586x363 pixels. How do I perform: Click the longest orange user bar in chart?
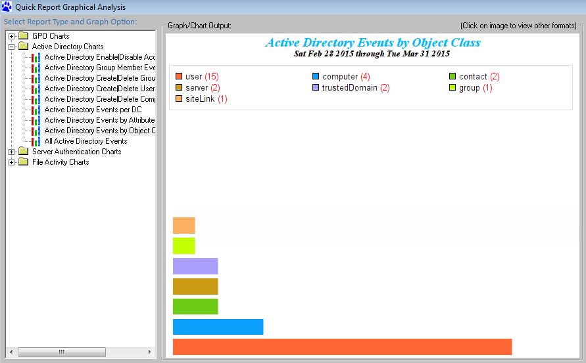coord(342,347)
